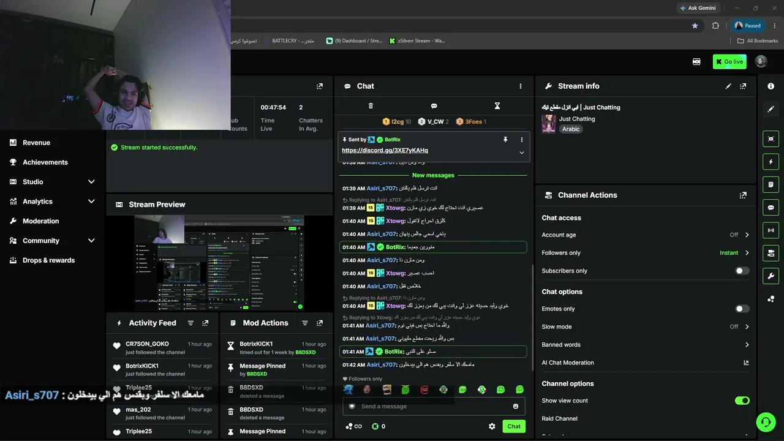Toggle the stream preview widget icon in right sidebar
Viewport: 784px width, 441px height.
[x=771, y=139]
